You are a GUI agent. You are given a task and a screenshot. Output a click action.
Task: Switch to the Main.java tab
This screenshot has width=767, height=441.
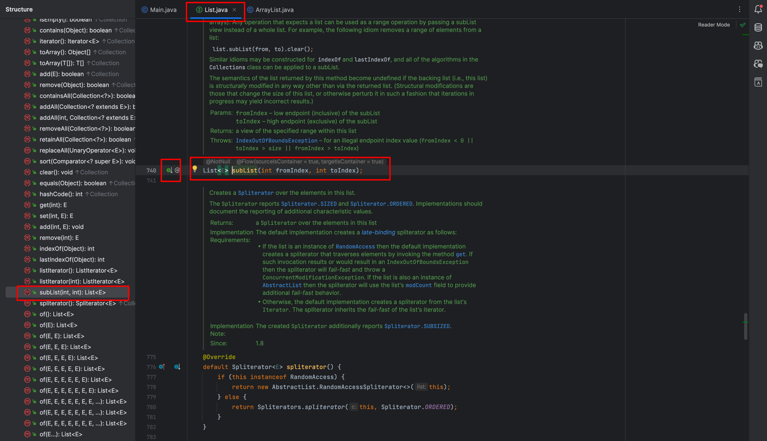pos(159,10)
